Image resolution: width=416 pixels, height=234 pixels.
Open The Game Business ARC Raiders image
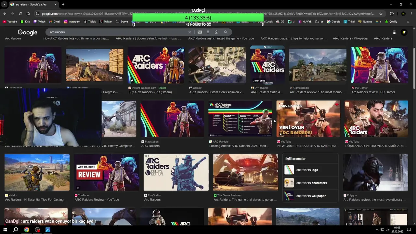[x=246, y=173]
